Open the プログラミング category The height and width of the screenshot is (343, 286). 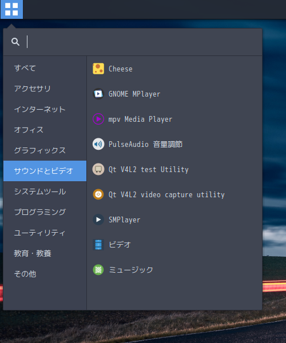click(x=45, y=212)
